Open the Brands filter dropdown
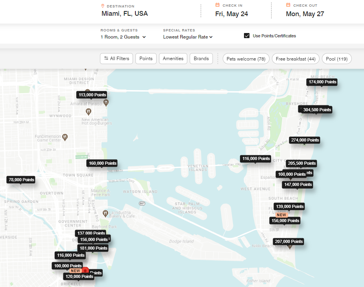Viewport: 364px width, 287px height. 201,59
